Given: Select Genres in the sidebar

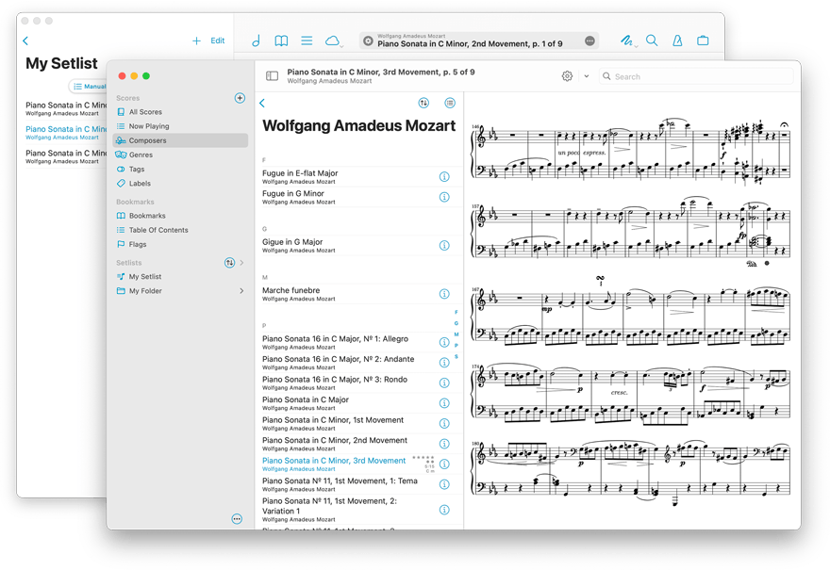Looking at the screenshot, I should tap(180, 155).
